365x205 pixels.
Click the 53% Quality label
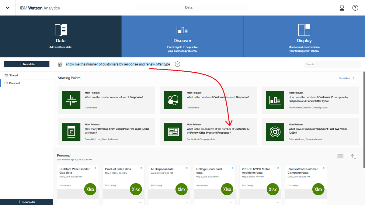(156, 186)
